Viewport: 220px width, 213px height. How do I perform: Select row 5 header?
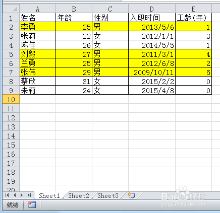(11, 54)
